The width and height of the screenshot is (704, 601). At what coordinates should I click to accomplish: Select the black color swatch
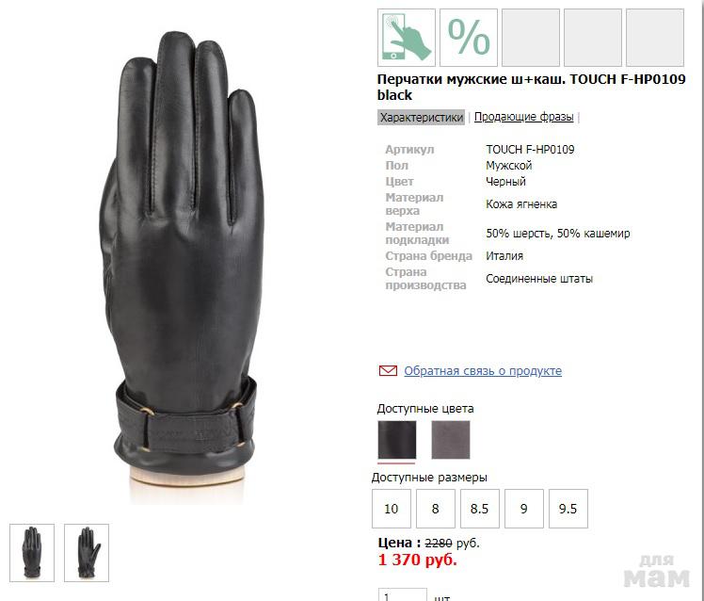coord(397,440)
